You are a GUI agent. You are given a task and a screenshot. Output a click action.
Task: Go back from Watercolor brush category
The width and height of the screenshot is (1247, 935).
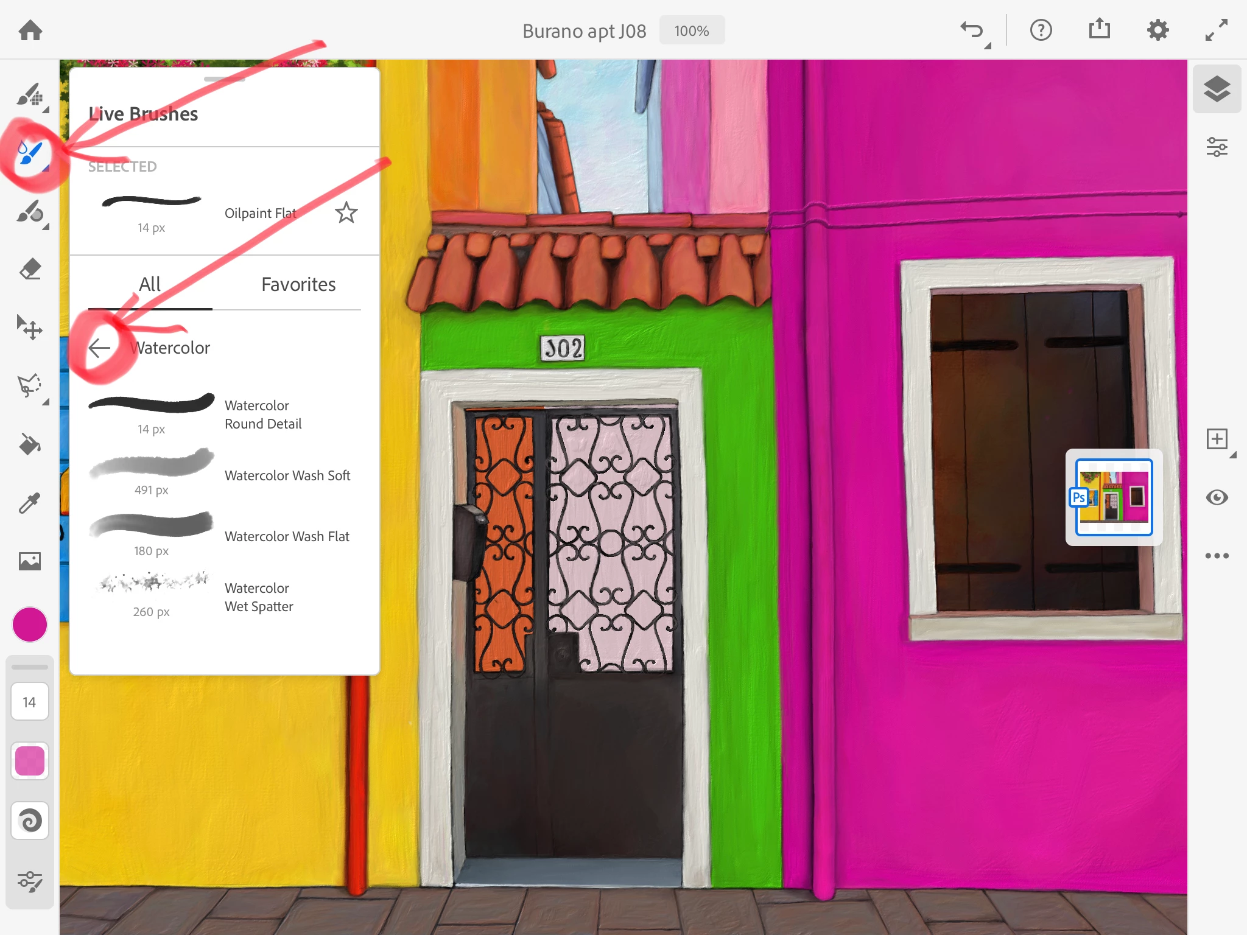click(x=99, y=348)
